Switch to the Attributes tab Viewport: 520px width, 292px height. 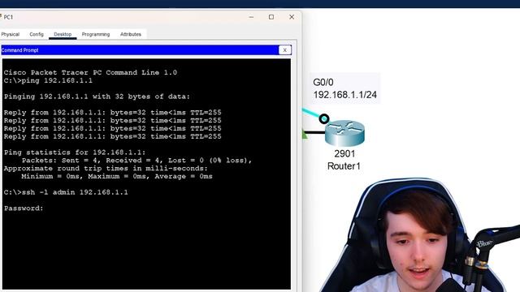[x=131, y=34]
